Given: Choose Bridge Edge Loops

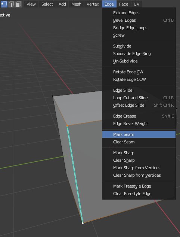Looking at the screenshot, I should tap(139, 28).
